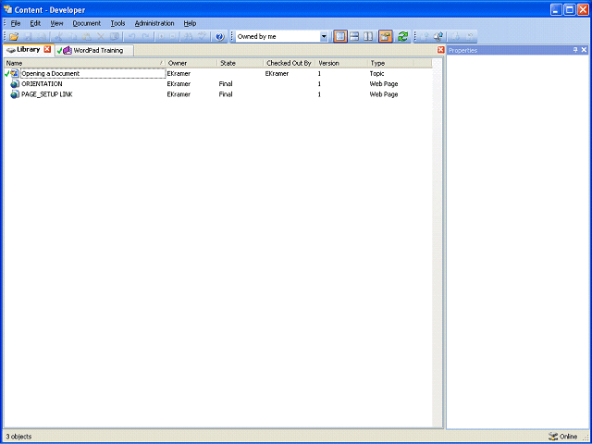Click the Check Out computer arrow icon
The width and height of the screenshot is (592, 444).
(438, 37)
